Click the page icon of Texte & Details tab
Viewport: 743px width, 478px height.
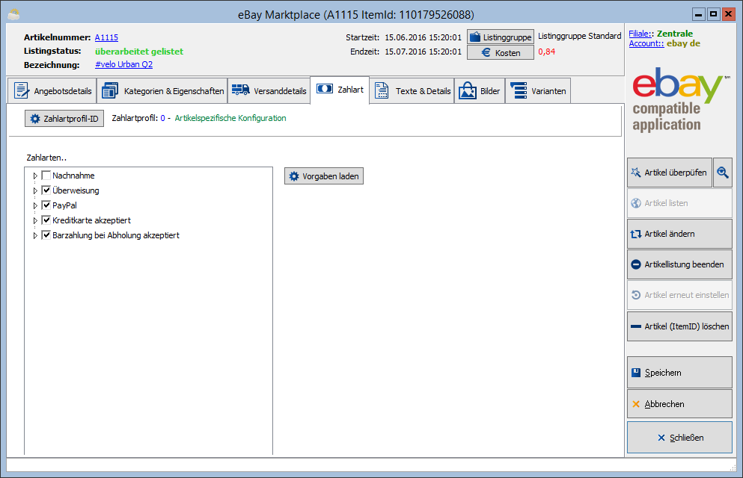[x=382, y=90]
